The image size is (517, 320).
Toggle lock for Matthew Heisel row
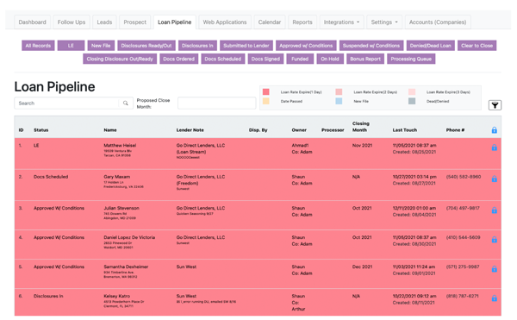click(494, 147)
